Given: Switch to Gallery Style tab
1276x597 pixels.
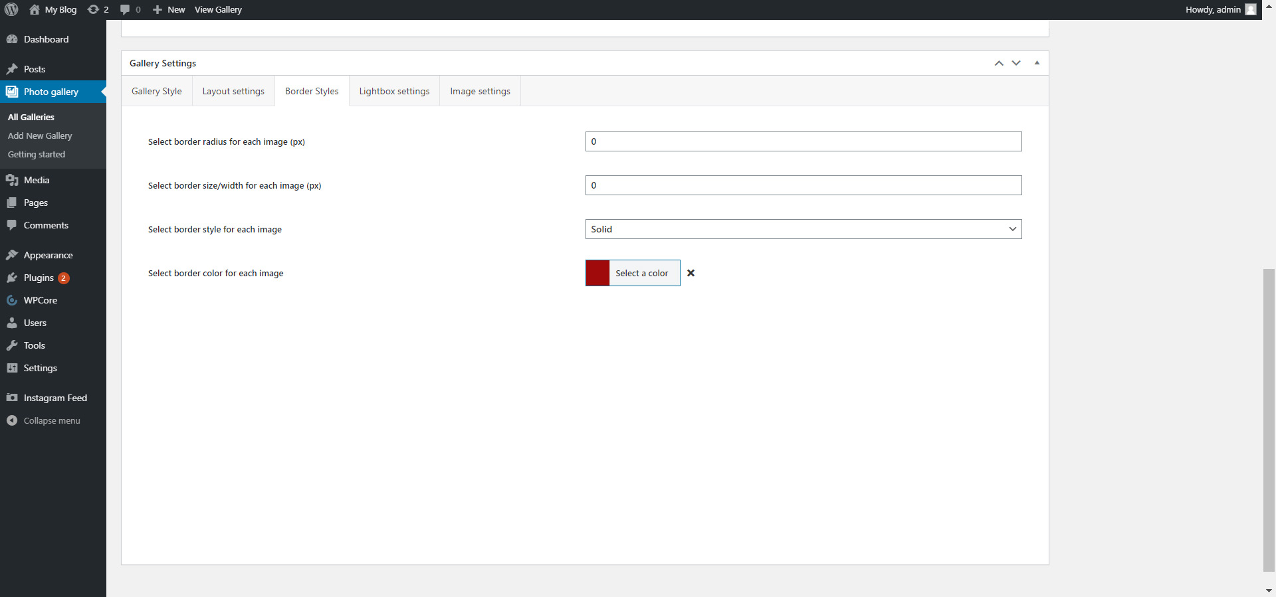Looking at the screenshot, I should [157, 91].
